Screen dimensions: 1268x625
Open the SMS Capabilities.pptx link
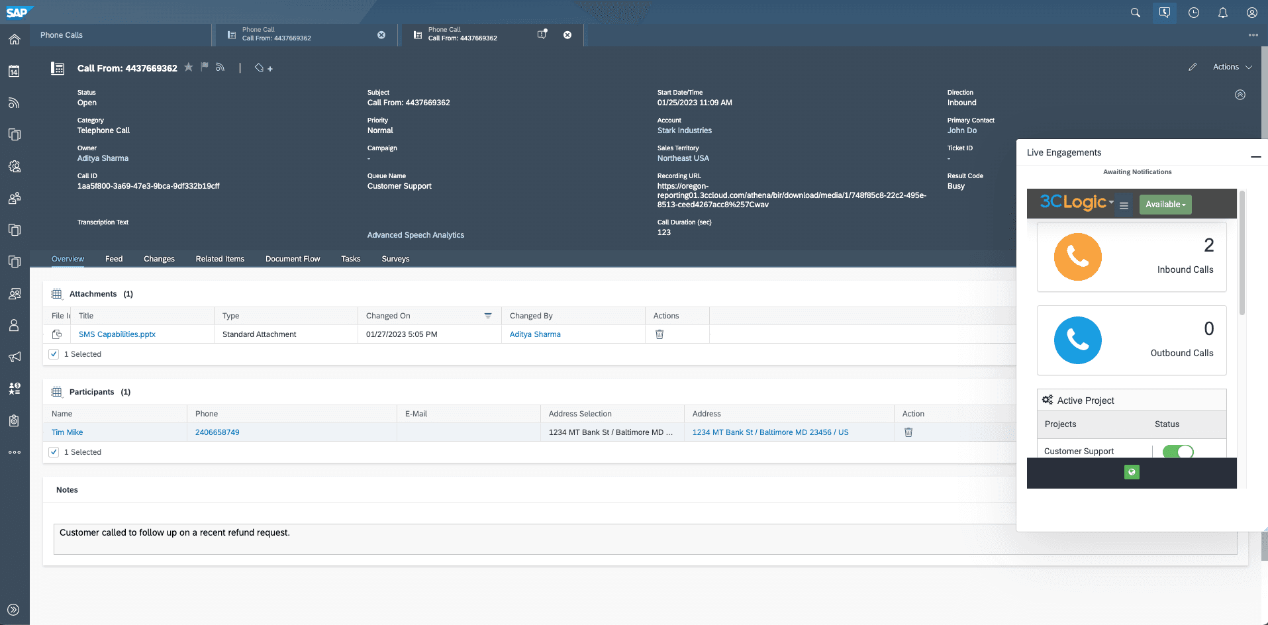tap(117, 334)
